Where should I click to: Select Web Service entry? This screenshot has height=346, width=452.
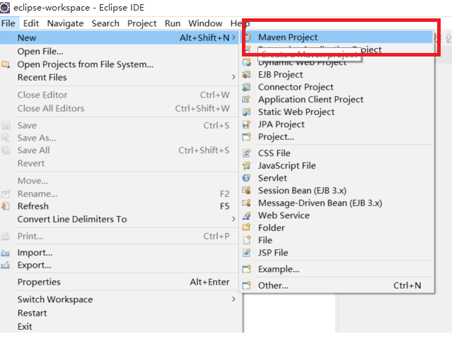click(x=337, y=215)
